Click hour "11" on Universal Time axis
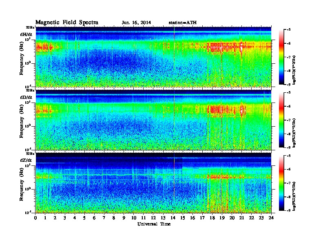323x250 pixels. click(144, 218)
